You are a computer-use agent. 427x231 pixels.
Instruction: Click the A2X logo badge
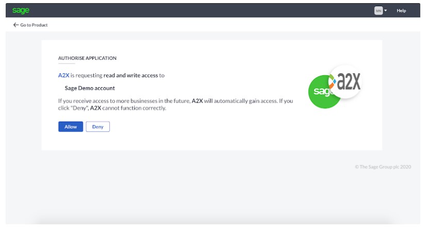point(347,82)
